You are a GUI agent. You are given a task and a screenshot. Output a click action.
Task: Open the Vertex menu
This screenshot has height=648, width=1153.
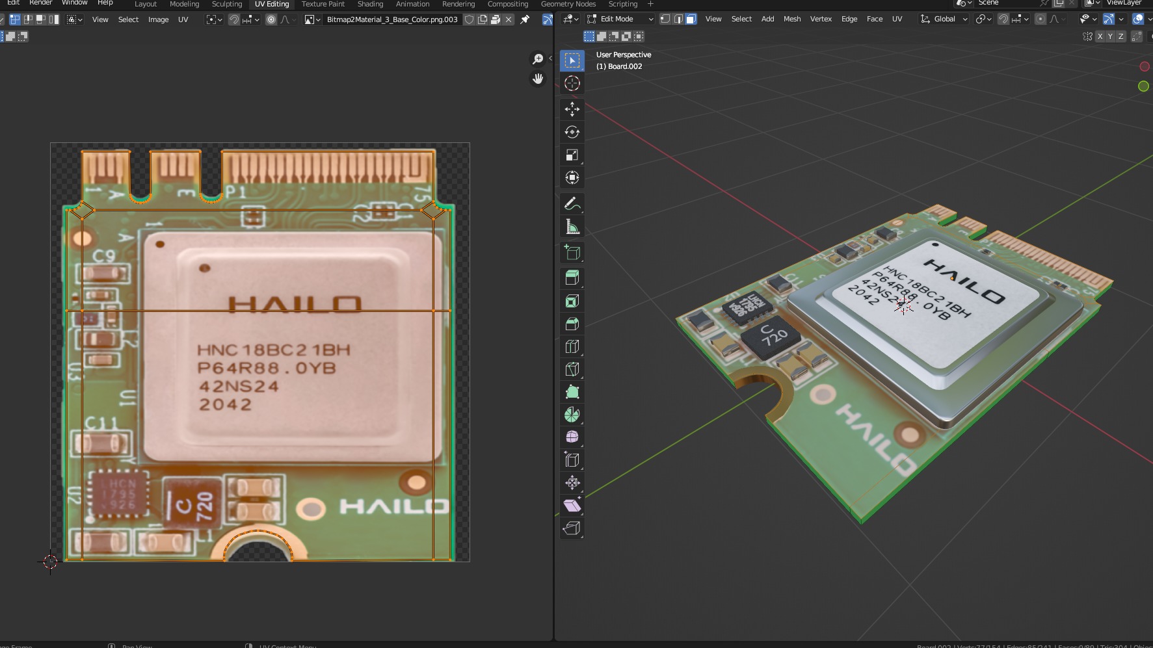point(821,19)
